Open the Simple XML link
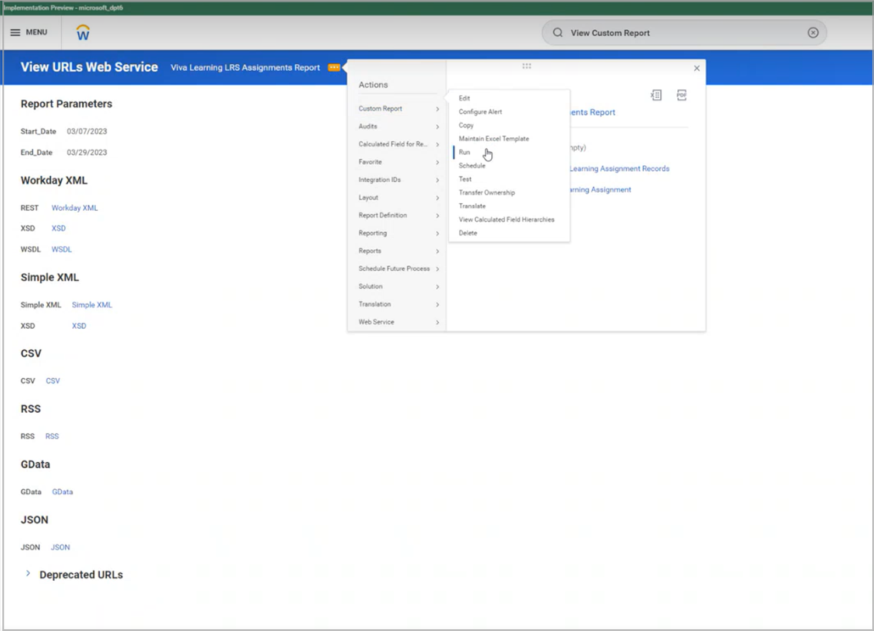Image resolution: width=874 pixels, height=631 pixels. coord(92,305)
